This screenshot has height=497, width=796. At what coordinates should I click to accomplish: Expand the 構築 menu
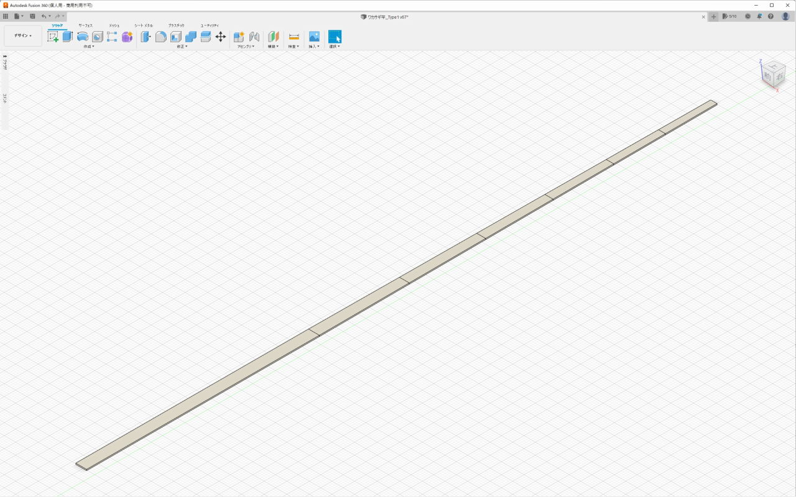[x=273, y=46]
